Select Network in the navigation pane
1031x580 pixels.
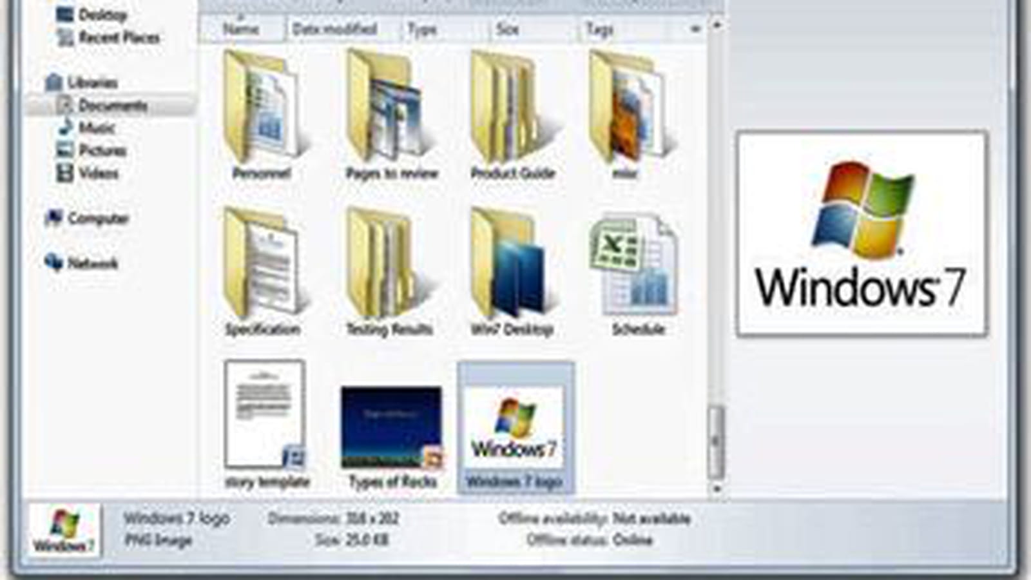click(81, 263)
